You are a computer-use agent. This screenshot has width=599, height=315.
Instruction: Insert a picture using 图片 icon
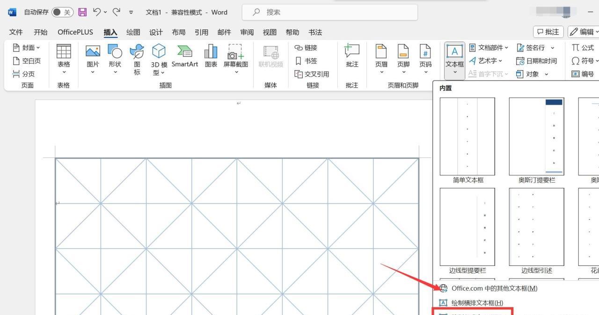92,56
